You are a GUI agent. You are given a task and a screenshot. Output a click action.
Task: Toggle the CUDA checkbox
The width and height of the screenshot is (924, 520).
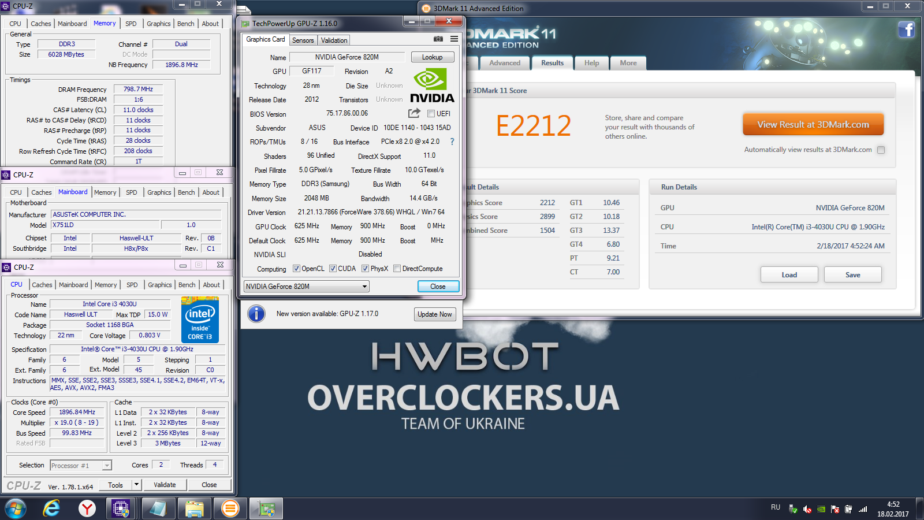[x=333, y=268]
